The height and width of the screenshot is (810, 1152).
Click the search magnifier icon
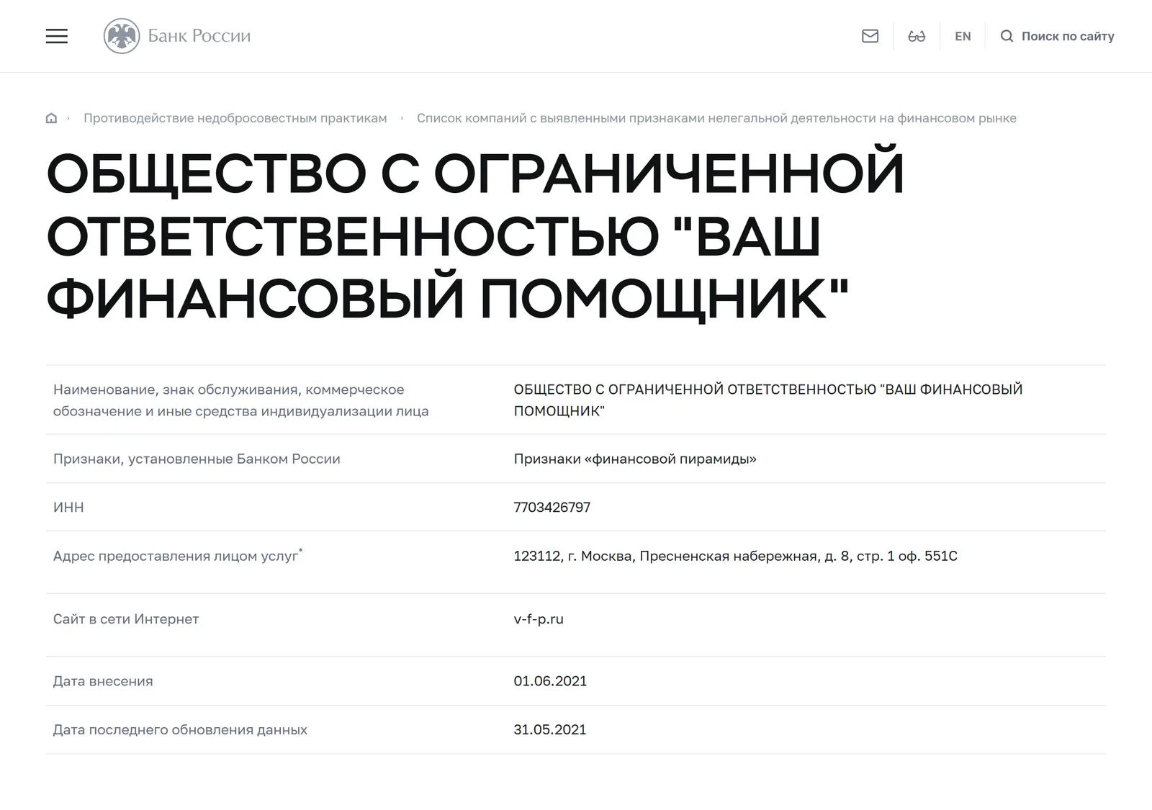pyautogui.click(x=1007, y=36)
